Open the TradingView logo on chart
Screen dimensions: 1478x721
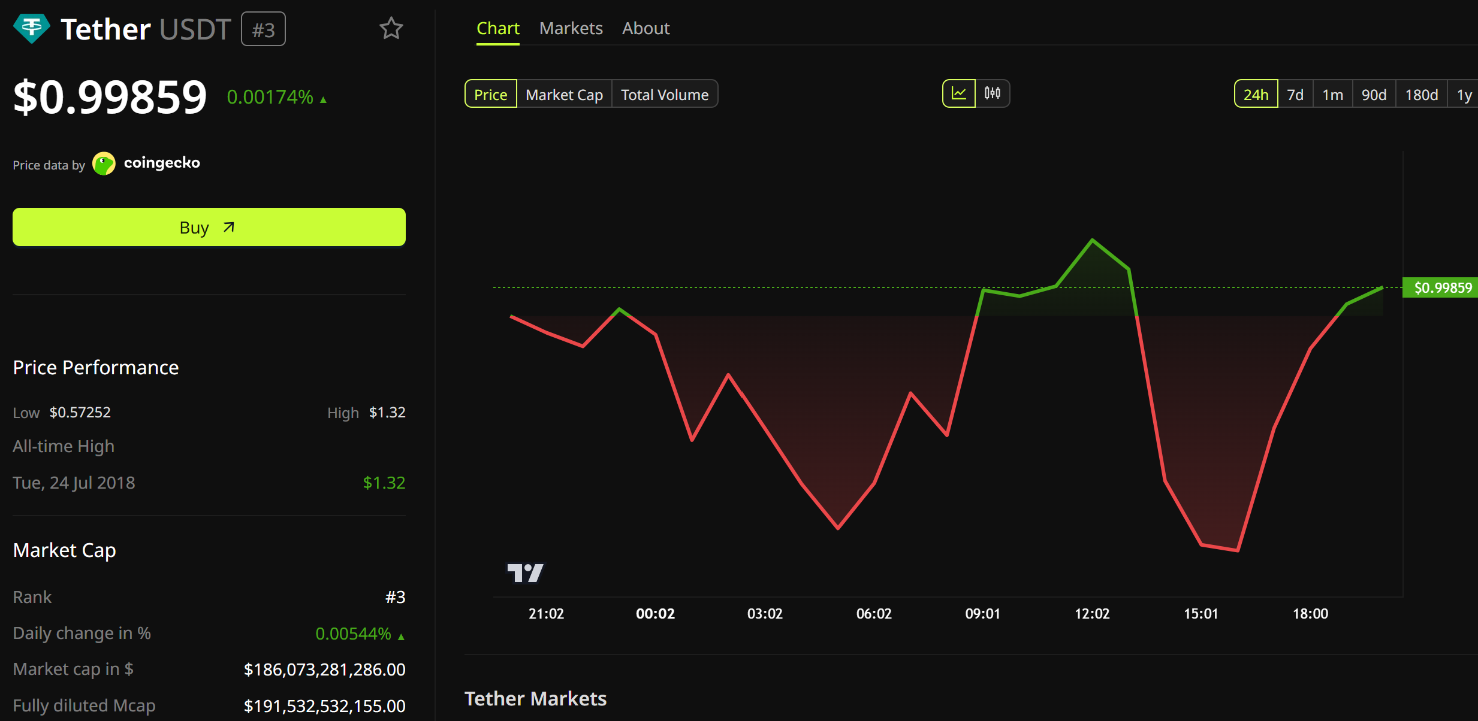525,573
